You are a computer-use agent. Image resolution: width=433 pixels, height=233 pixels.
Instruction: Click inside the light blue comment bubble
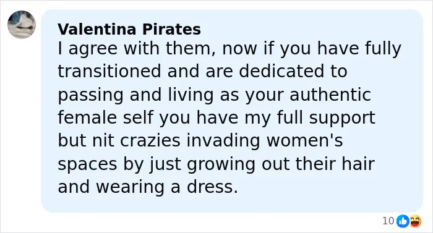click(x=232, y=111)
